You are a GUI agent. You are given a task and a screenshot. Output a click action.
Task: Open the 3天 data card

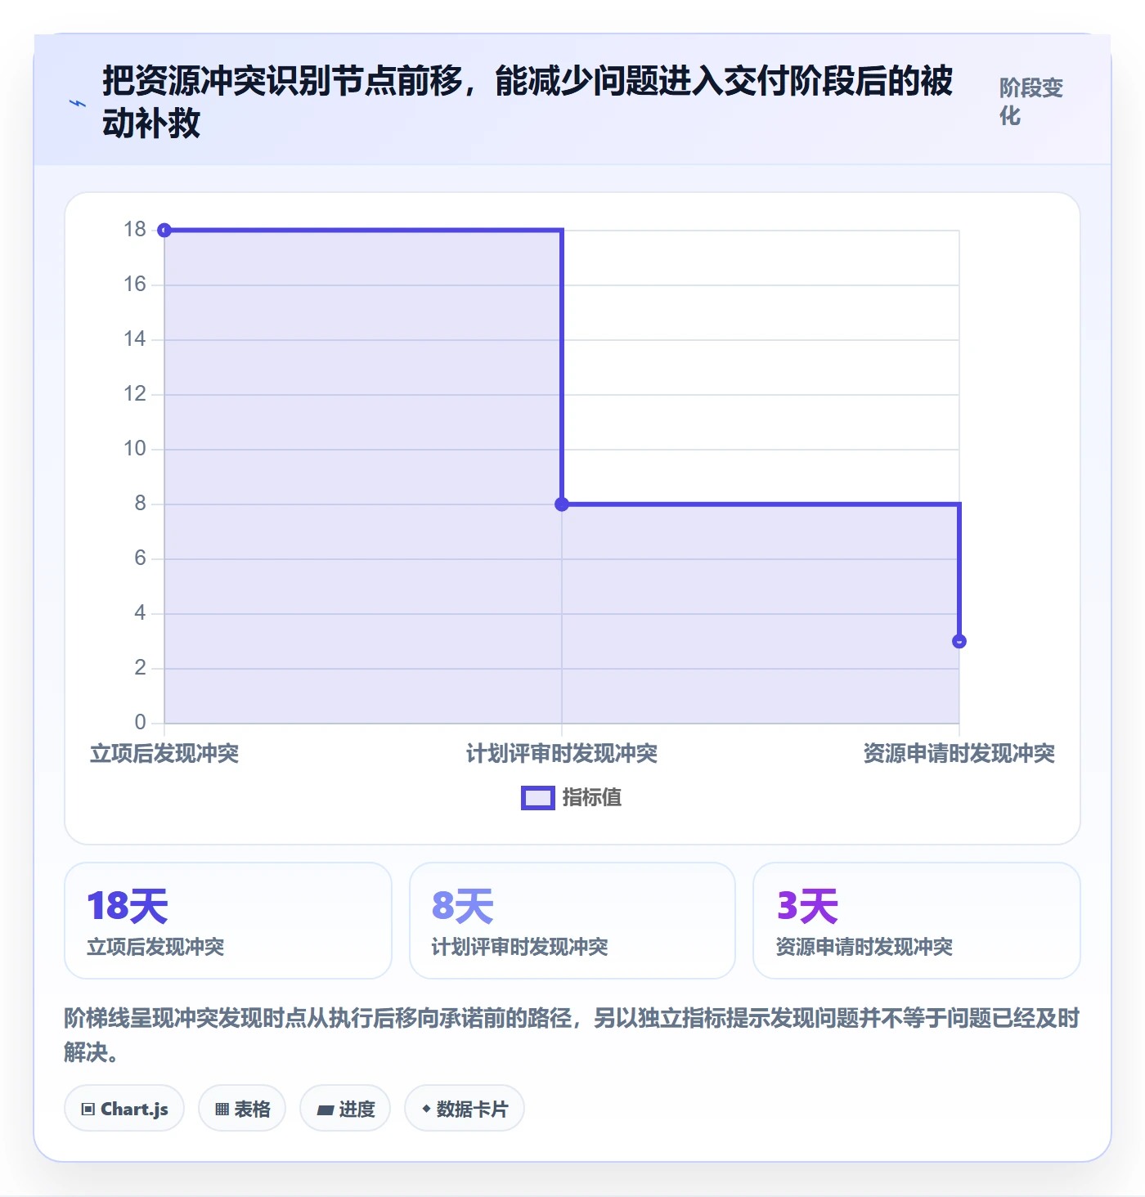[917, 921]
